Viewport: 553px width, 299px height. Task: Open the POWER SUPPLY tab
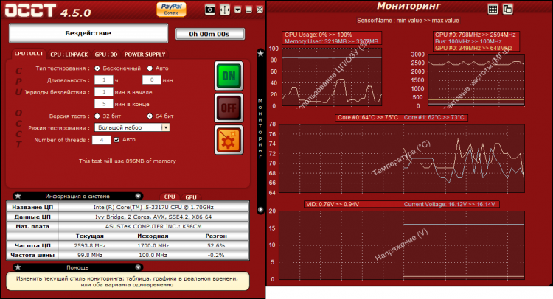click(x=145, y=54)
